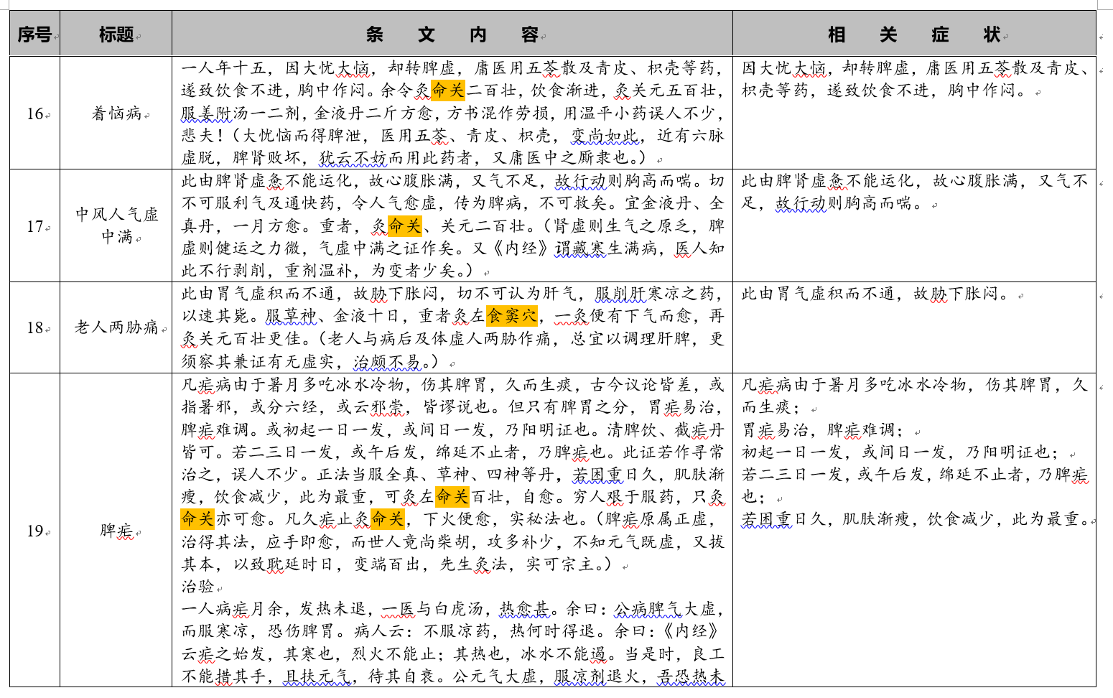
Task: Click content text 一人年十五 in row 16
Action: point(224,68)
